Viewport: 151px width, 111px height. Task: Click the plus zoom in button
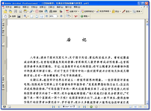tap(61, 16)
